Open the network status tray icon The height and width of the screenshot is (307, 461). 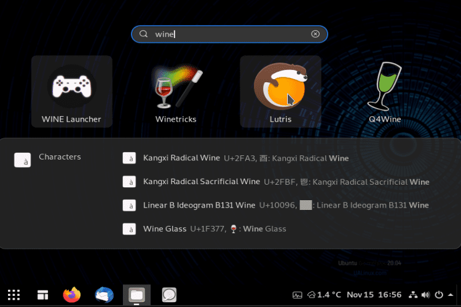[413, 295]
